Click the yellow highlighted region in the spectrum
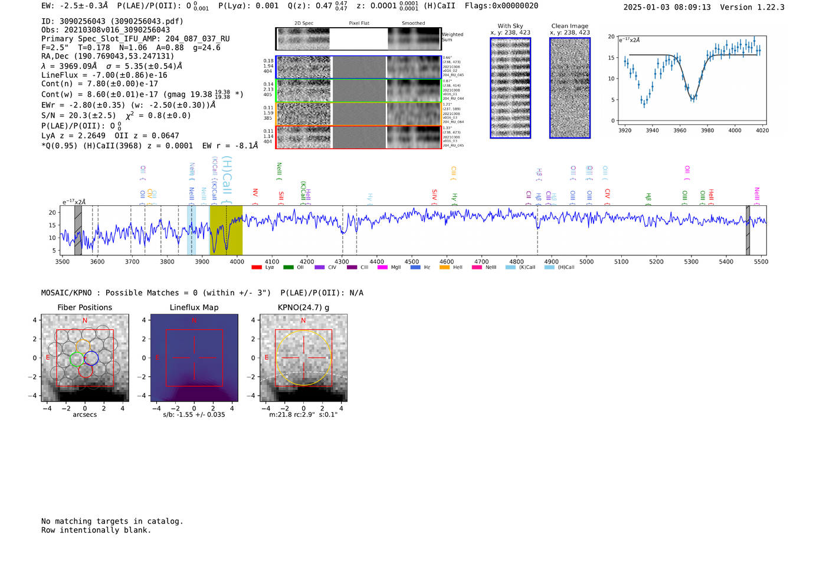The width and height of the screenshot is (826, 562). click(x=226, y=230)
